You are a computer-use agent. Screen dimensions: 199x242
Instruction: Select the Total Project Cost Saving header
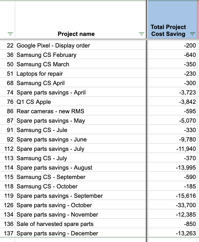point(172,20)
